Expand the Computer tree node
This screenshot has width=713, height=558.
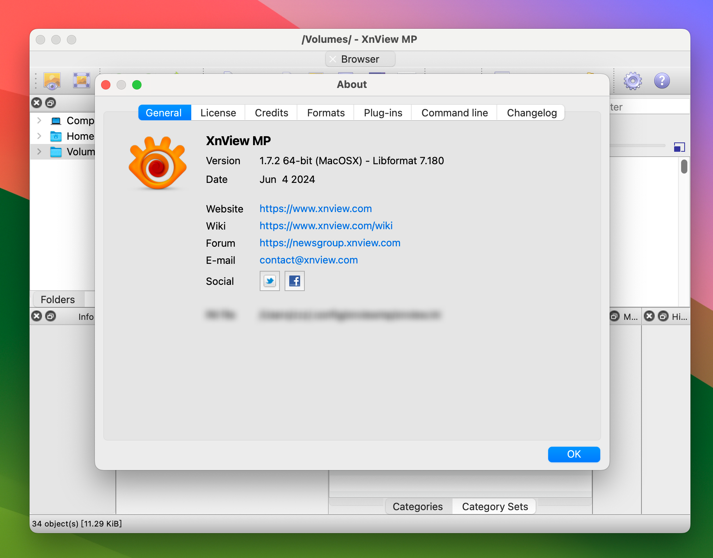[x=39, y=121]
